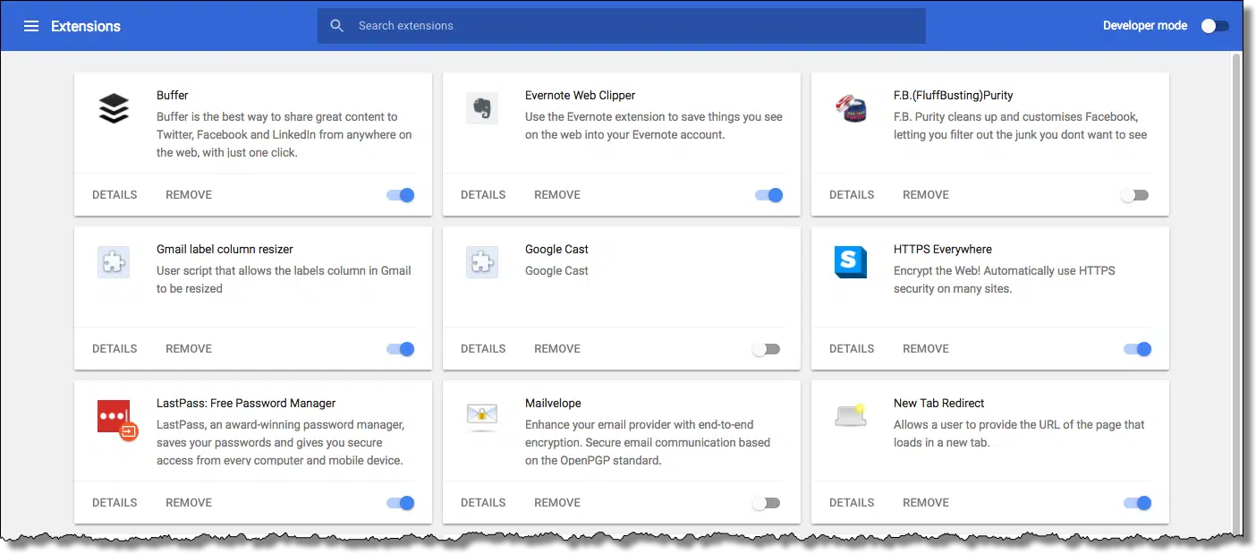Click the Buffer extension icon
The width and height of the screenshot is (1256, 554).
(114, 108)
